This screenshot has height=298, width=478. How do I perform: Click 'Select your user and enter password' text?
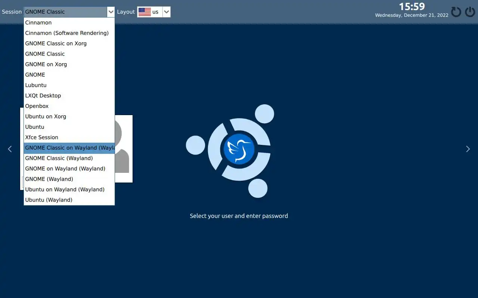(239, 216)
